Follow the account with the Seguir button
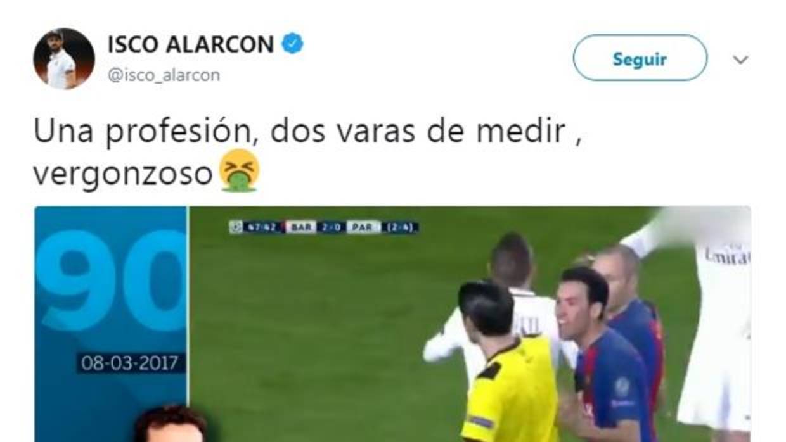786x442 pixels. (x=640, y=58)
